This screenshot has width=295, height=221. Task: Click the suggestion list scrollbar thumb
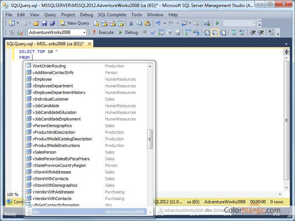(x=150, y=139)
